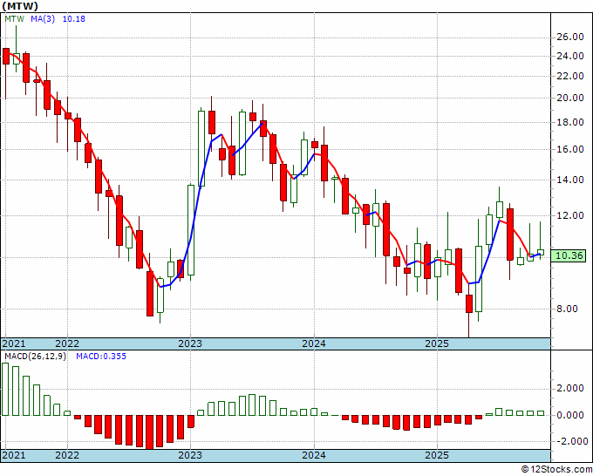
Task: Click 2021 on the price chart time axis
Action: tap(14, 343)
